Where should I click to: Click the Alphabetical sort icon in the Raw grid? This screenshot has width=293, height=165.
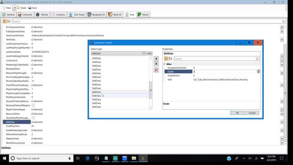(9, 22)
